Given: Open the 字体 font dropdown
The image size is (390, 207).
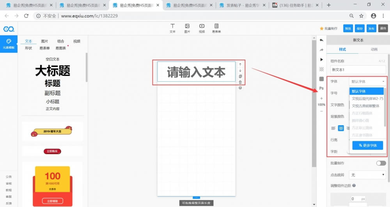Looking at the screenshot, I should point(368,82).
